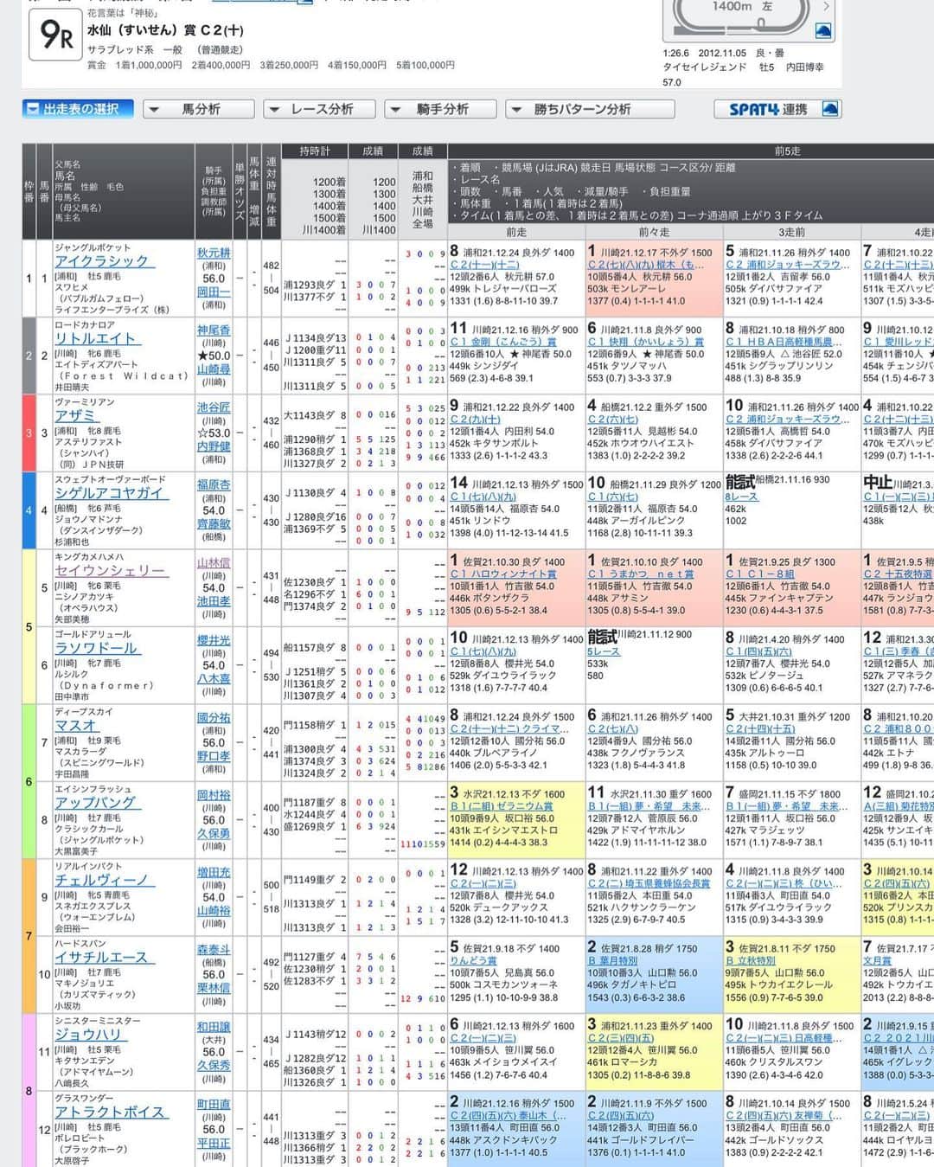Open jockey 池谷匠 link

click(x=214, y=407)
